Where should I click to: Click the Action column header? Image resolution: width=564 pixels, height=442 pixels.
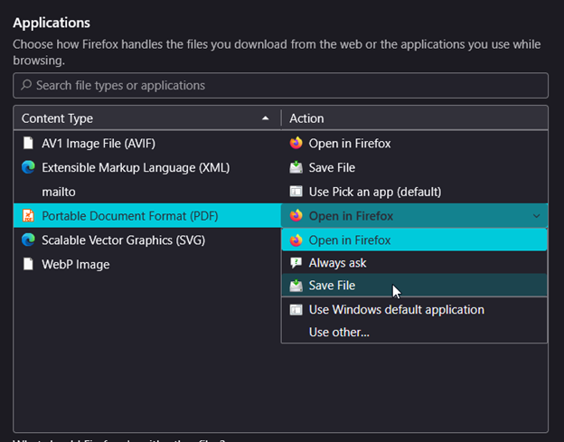[x=415, y=118]
